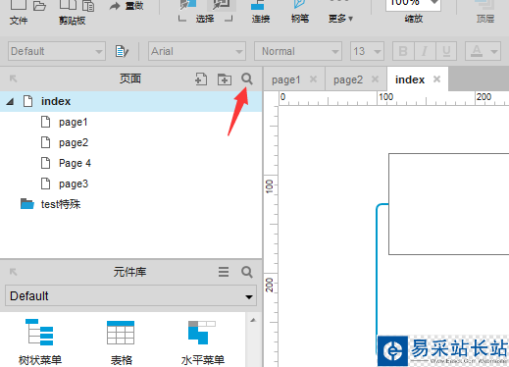509x367 pixels.
Task: Click the page1 file icon in tree
Action: click(x=45, y=122)
